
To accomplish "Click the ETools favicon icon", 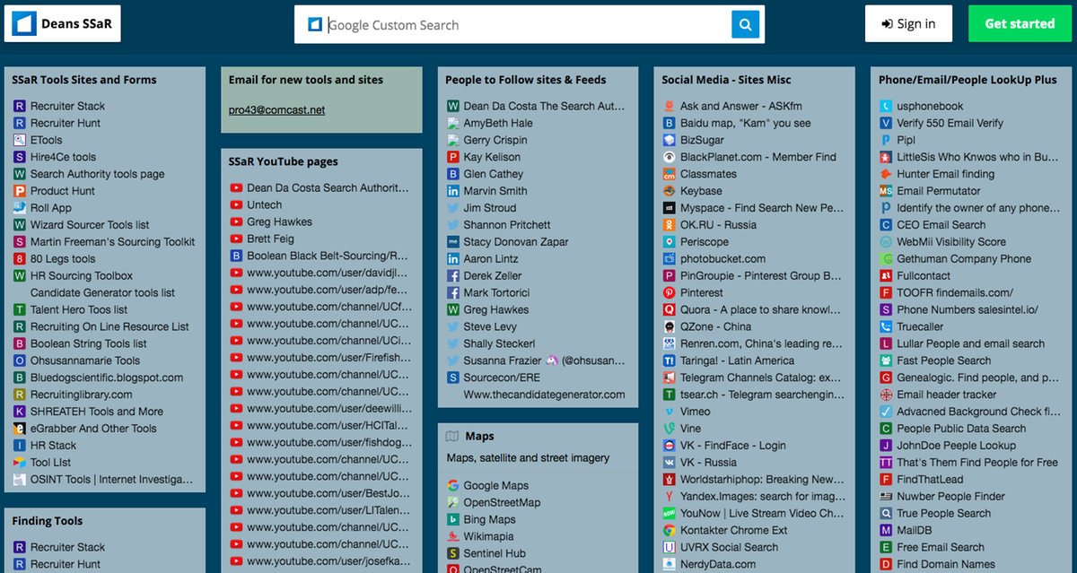I will [20, 140].
